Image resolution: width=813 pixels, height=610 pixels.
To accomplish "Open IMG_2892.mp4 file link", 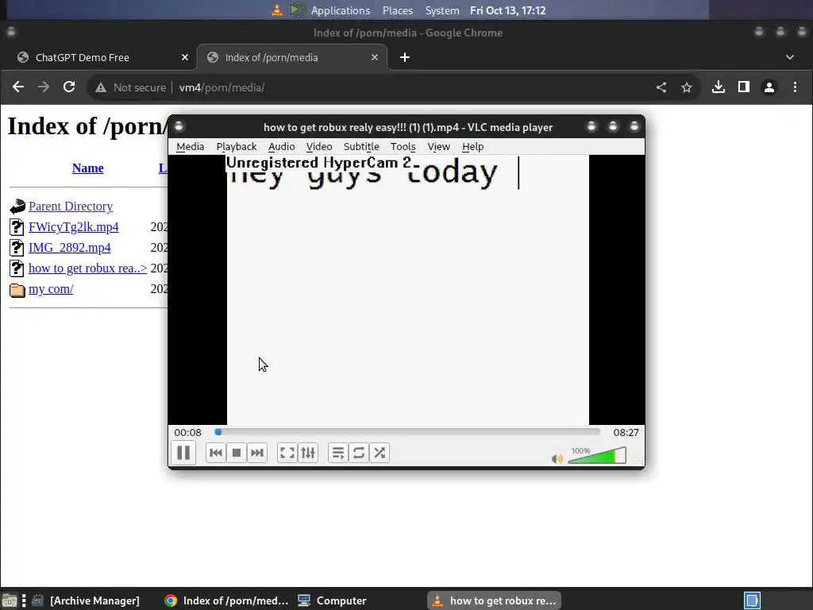I will click(70, 248).
